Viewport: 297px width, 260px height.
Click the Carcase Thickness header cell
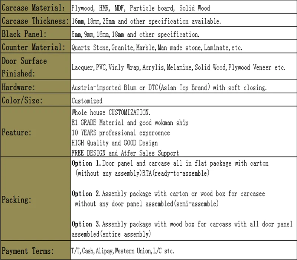point(35,21)
